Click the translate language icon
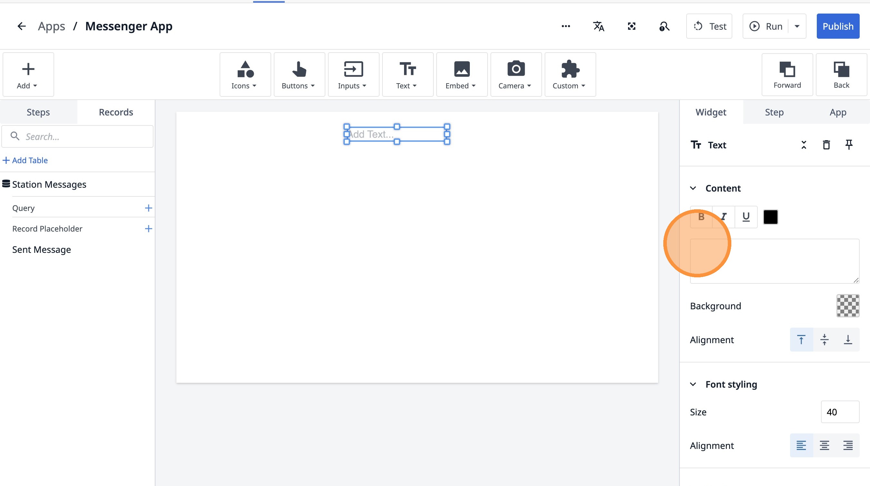The image size is (870, 486). click(x=598, y=26)
